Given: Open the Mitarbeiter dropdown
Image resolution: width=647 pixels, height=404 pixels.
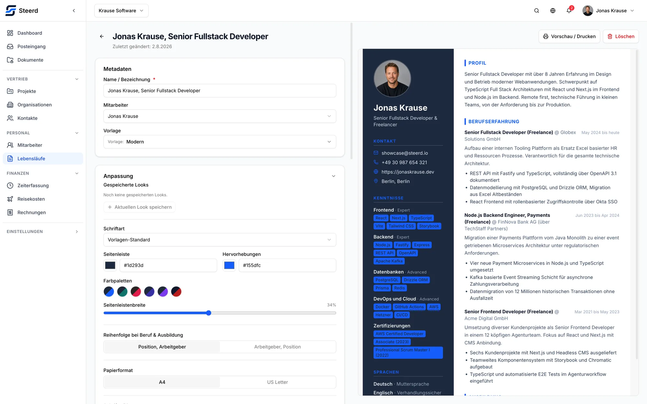Looking at the screenshot, I should (220, 116).
